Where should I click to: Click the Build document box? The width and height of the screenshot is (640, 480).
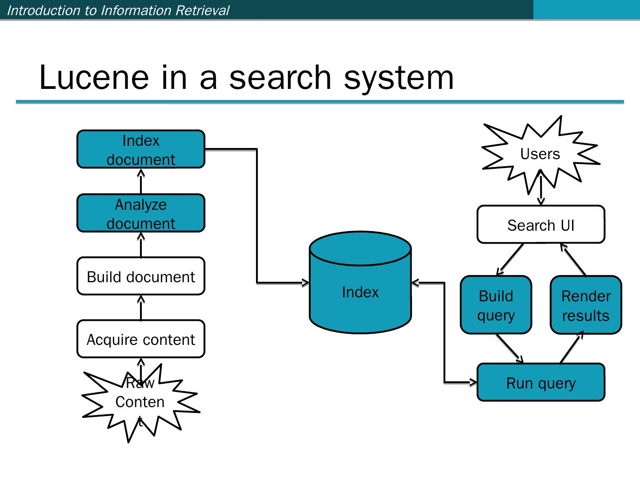click(141, 276)
